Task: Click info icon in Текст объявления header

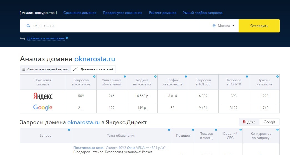Action: pos(169,130)
